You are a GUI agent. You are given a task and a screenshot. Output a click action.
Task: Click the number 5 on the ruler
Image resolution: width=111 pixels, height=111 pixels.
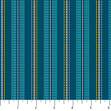91,108
